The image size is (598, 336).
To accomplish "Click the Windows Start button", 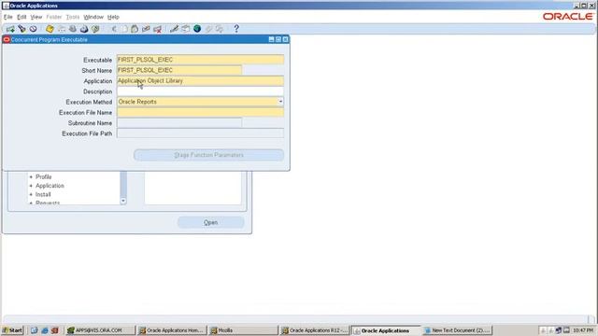I will pyautogui.click(x=12, y=330).
